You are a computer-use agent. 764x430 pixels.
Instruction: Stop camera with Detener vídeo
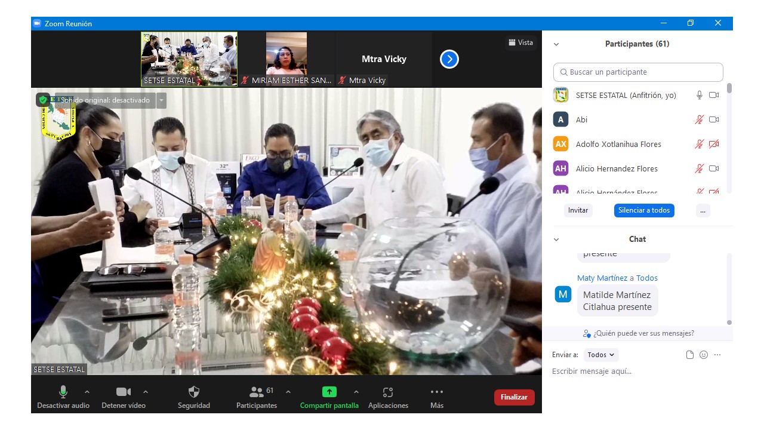(x=124, y=397)
